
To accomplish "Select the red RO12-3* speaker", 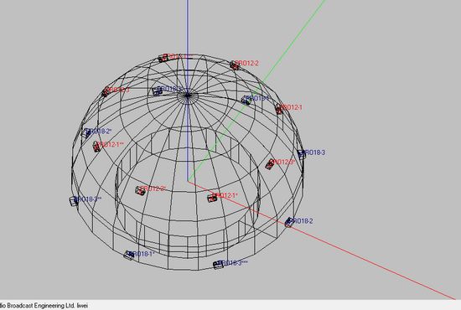I will (270, 164).
